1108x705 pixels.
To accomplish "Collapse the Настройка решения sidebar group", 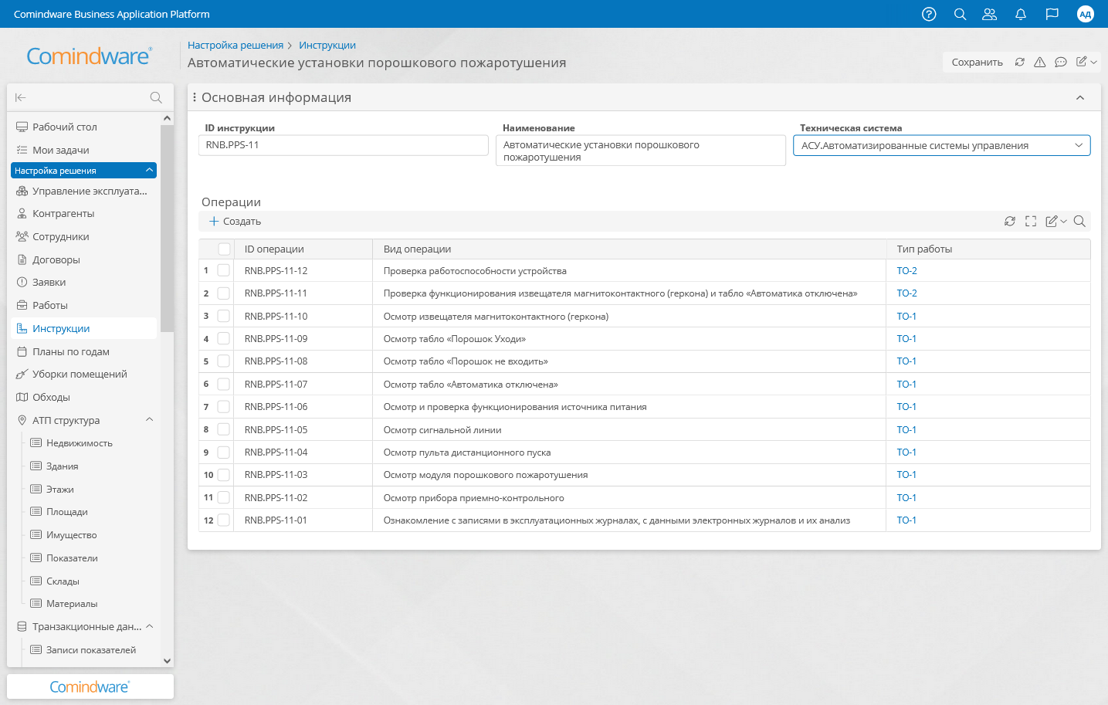I will tap(150, 171).
